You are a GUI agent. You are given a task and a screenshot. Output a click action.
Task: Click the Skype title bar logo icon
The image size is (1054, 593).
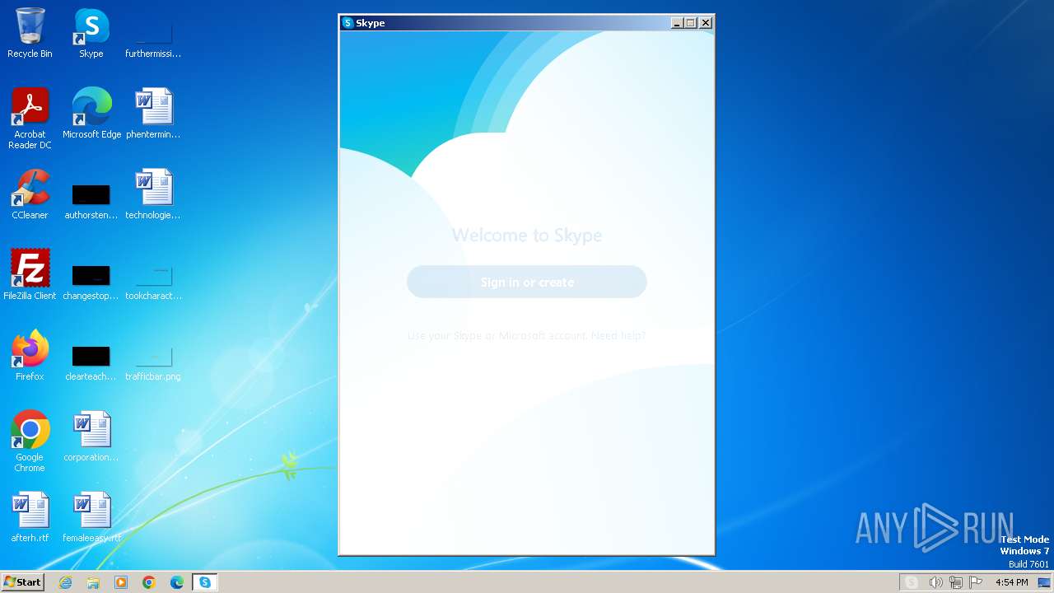pos(347,23)
